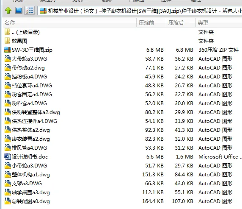Image resolution: width=242 pixels, height=209 pixels.
Task: Click the 151.3 KB size value
Action: tap(153, 175)
